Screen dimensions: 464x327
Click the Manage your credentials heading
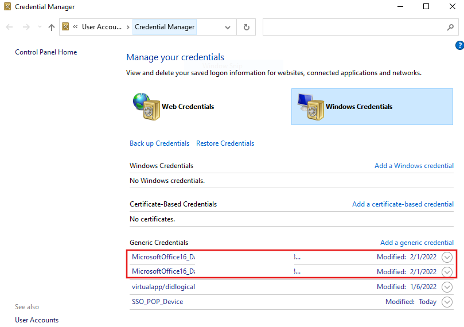coord(175,57)
